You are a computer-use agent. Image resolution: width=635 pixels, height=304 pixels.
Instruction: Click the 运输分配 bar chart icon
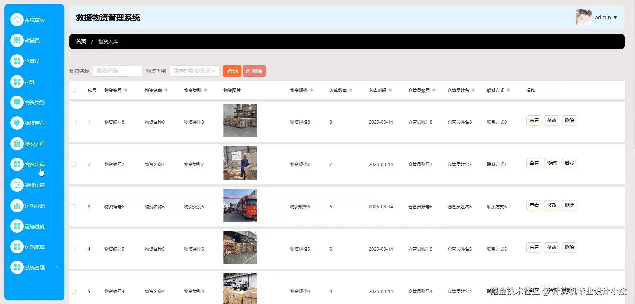tap(17, 206)
